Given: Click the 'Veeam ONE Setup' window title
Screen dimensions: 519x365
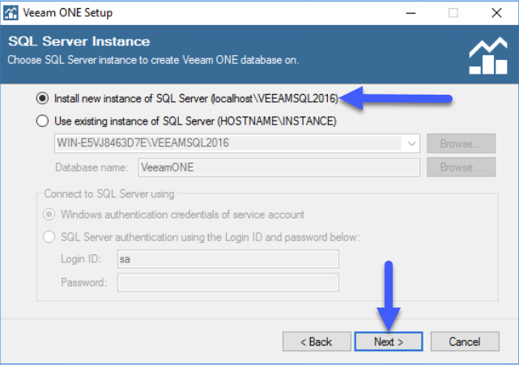Looking at the screenshot, I should pyautogui.click(x=68, y=13).
